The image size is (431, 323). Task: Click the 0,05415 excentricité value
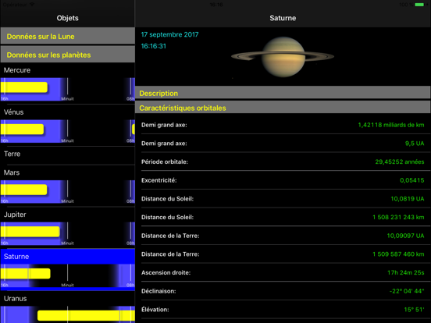click(412, 180)
